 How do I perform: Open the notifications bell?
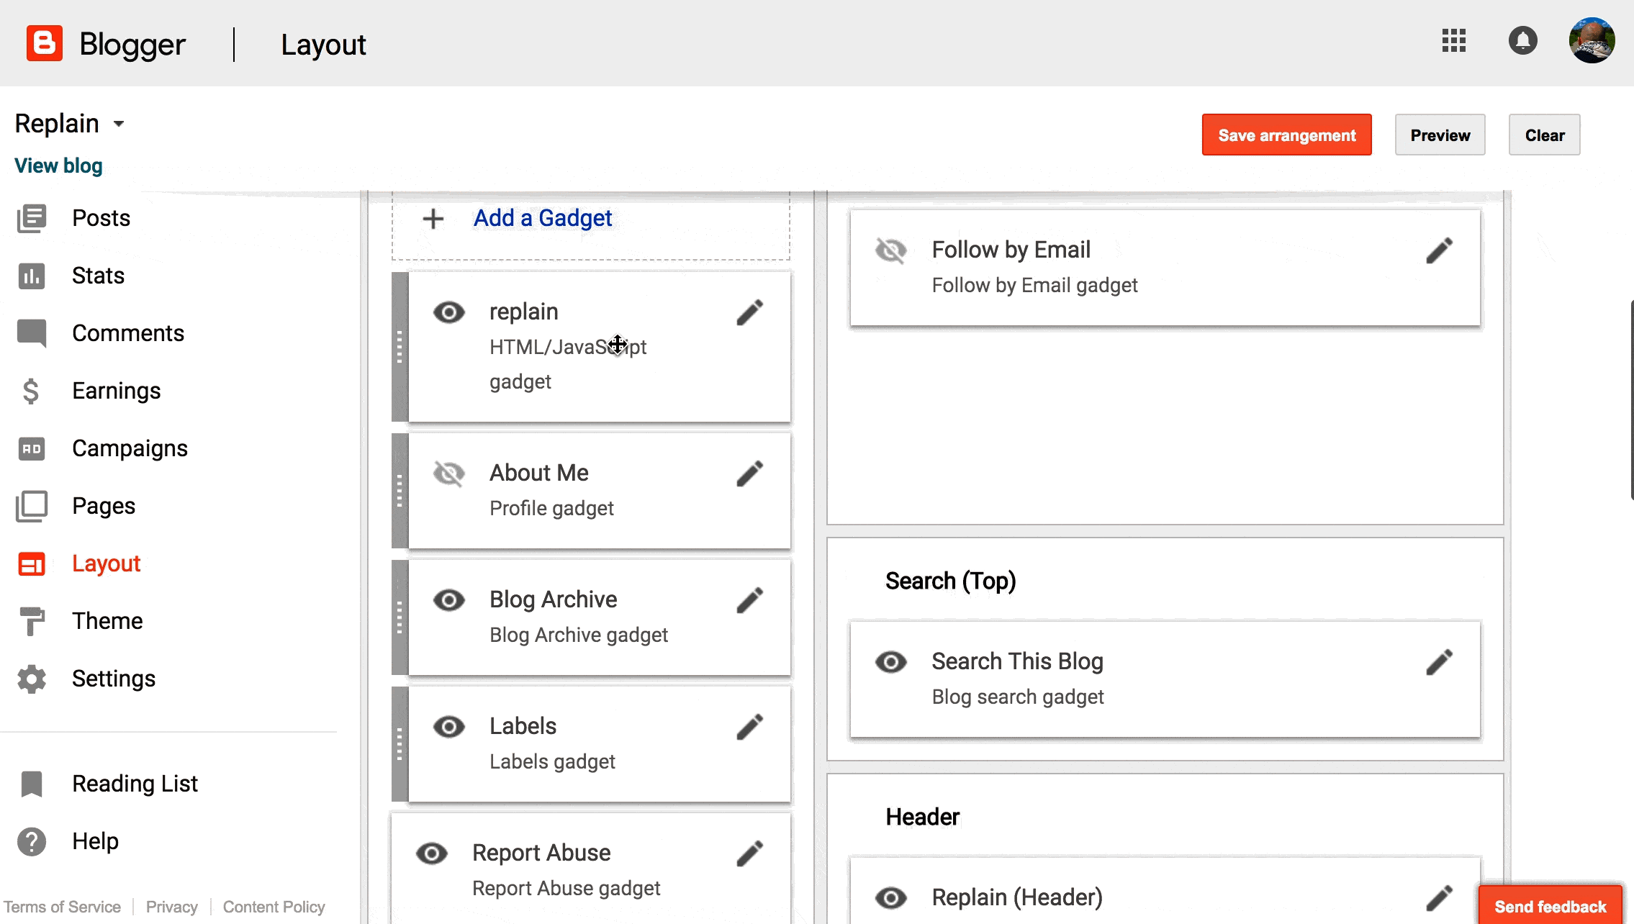pos(1522,41)
